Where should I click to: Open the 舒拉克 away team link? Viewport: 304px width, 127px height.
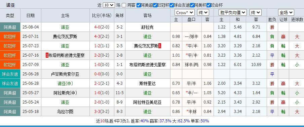[147, 27]
